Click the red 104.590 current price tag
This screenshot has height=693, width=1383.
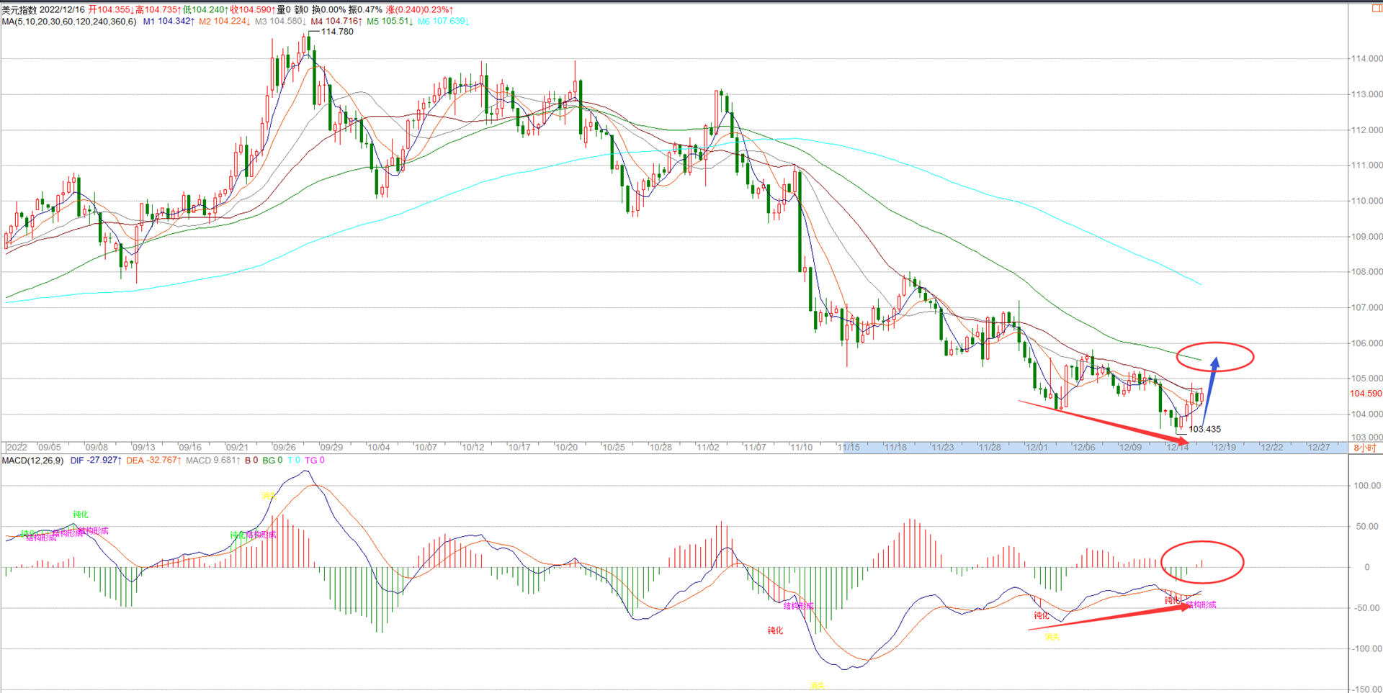(1366, 394)
